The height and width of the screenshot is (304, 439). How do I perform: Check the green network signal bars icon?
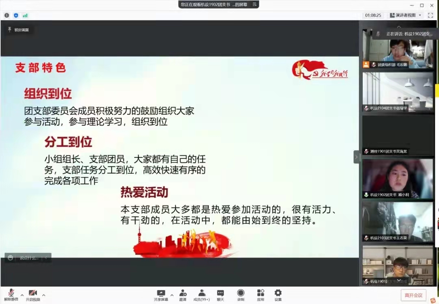pos(25,15)
